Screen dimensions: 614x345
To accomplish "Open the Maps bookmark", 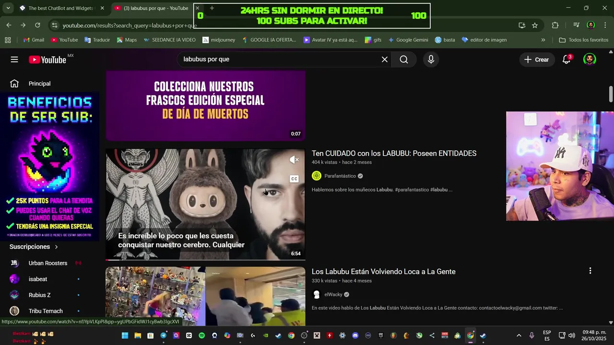I will point(127,40).
